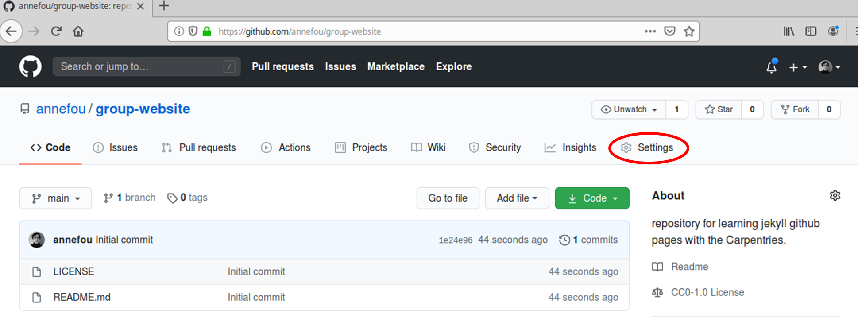858x318 pixels.
Task: Open Firefox library icon
Action: (789, 31)
